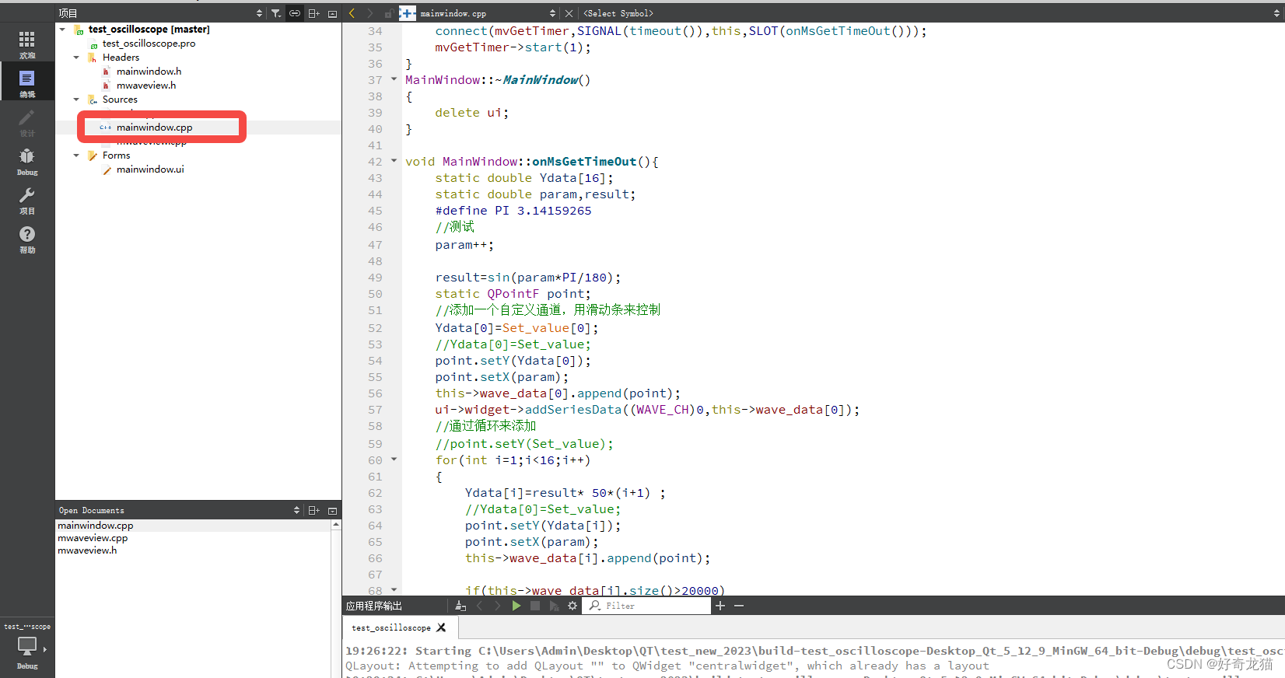Viewport: 1285px width, 678px height.
Task: Go forward in editor navigation history
Action: pyautogui.click(x=370, y=13)
